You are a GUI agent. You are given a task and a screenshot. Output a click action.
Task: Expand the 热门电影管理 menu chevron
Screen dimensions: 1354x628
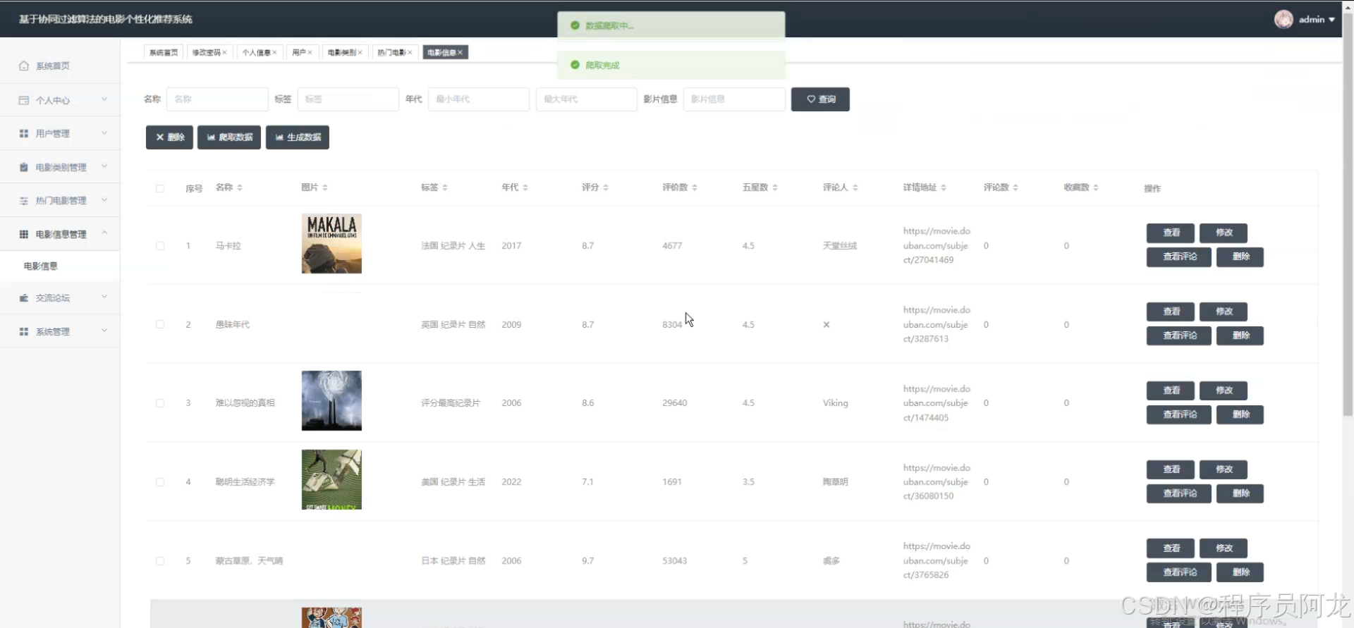click(104, 199)
